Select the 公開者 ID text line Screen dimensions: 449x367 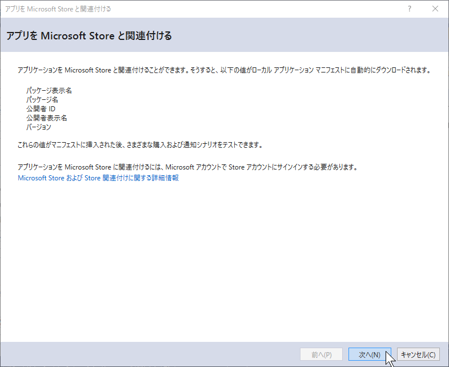point(41,109)
